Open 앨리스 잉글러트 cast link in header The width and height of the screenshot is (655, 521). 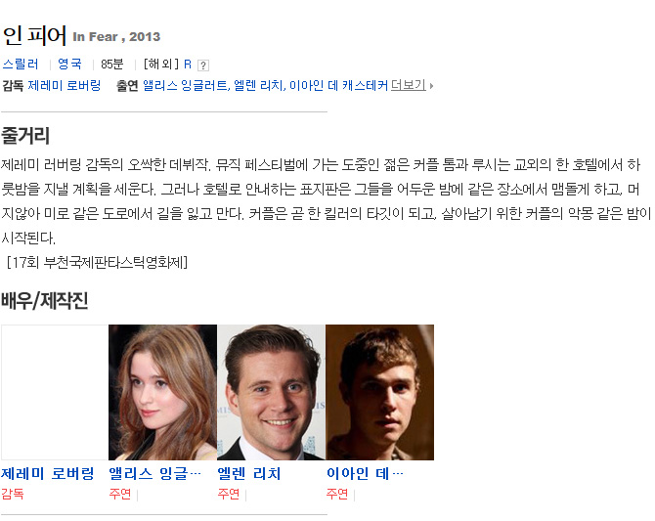[x=187, y=86]
